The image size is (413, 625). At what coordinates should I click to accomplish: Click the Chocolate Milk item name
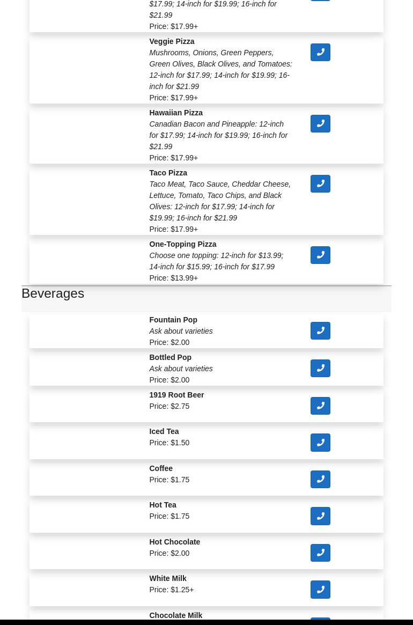click(175, 615)
